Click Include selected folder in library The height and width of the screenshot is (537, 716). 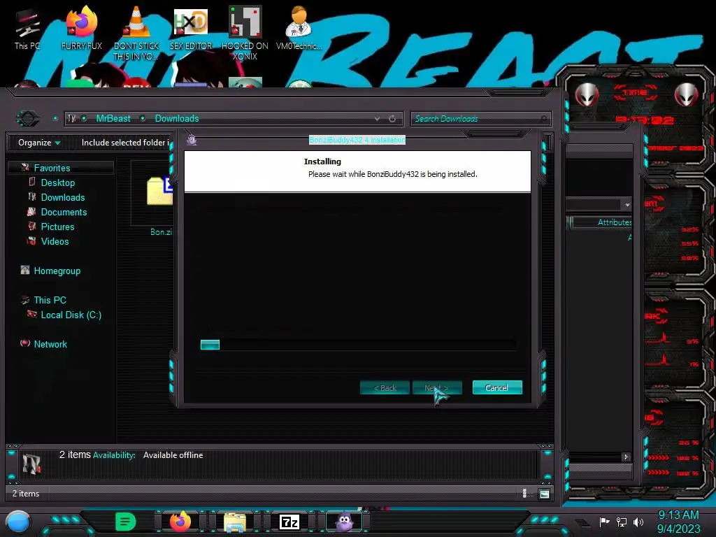pyautogui.click(x=125, y=143)
